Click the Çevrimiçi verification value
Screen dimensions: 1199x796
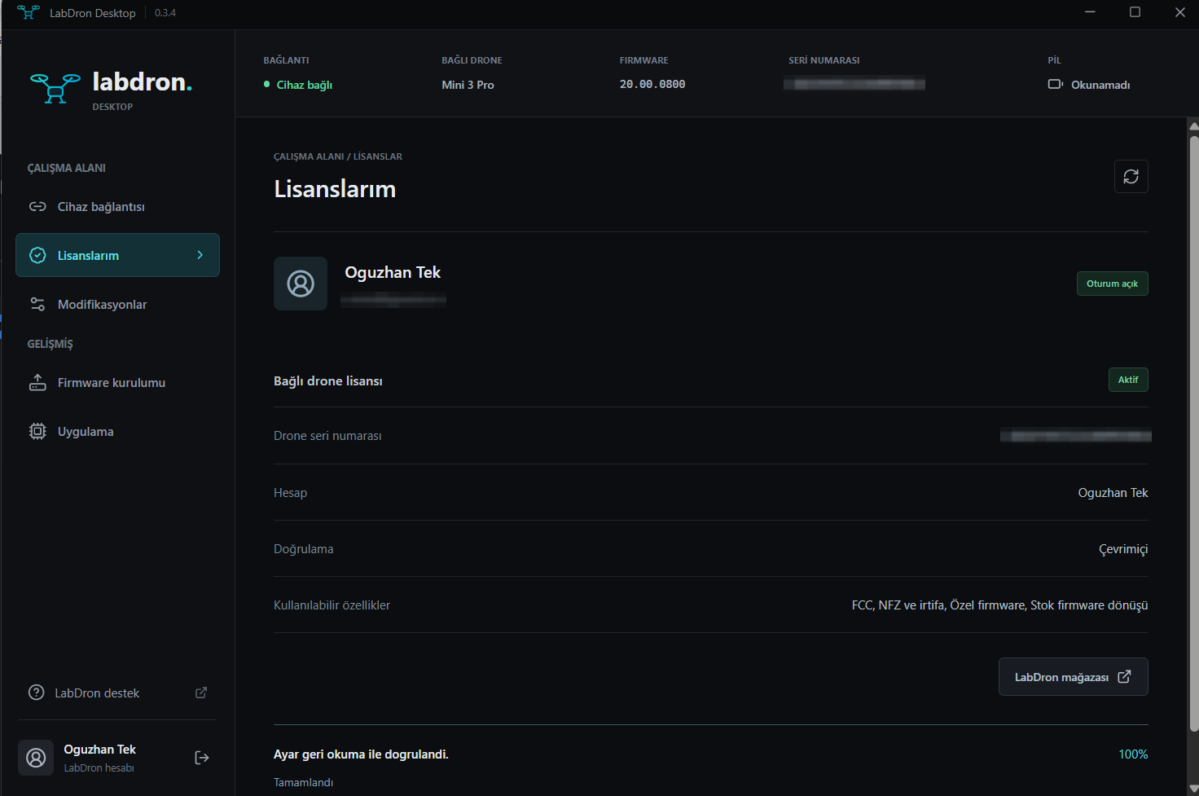coord(1123,549)
